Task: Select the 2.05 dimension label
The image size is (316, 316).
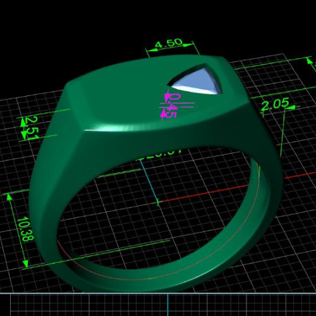Action: [275, 104]
